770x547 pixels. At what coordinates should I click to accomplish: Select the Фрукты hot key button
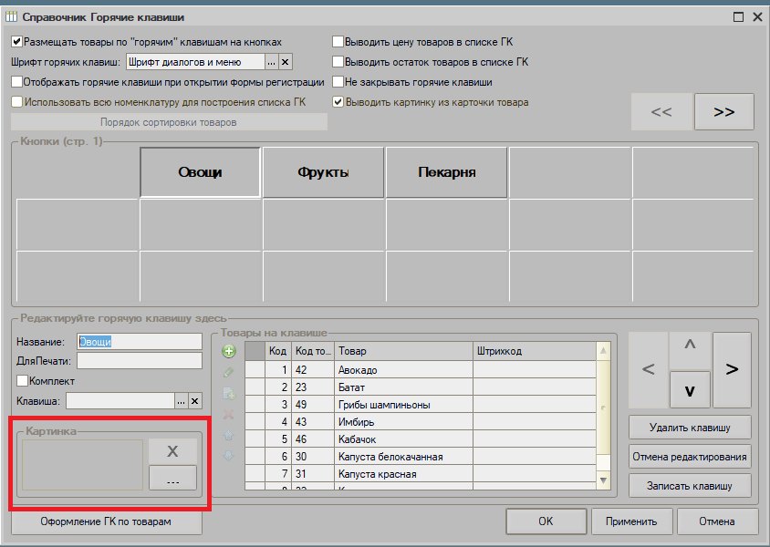pos(323,172)
